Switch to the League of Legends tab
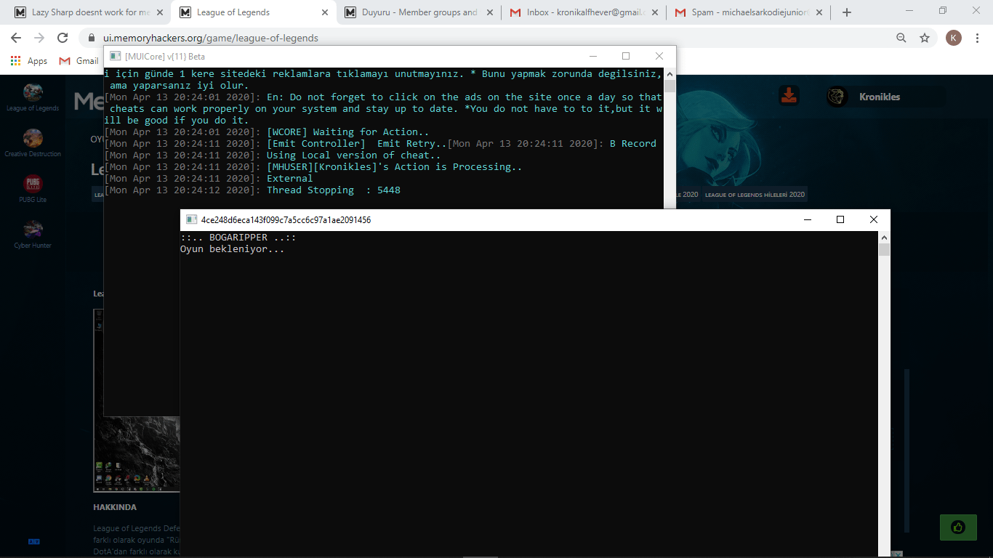Image resolution: width=993 pixels, height=558 pixels. tap(254, 12)
